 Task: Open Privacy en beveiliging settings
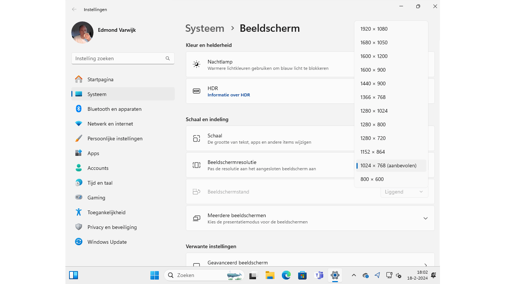(112, 227)
